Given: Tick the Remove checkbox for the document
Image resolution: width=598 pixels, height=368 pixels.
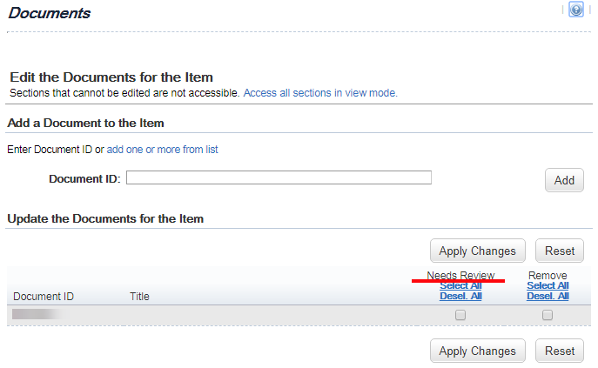Looking at the screenshot, I should click(548, 315).
